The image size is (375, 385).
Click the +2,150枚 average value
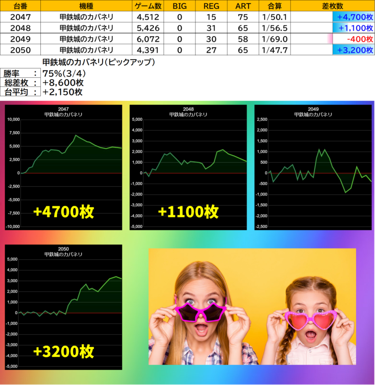coord(62,92)
